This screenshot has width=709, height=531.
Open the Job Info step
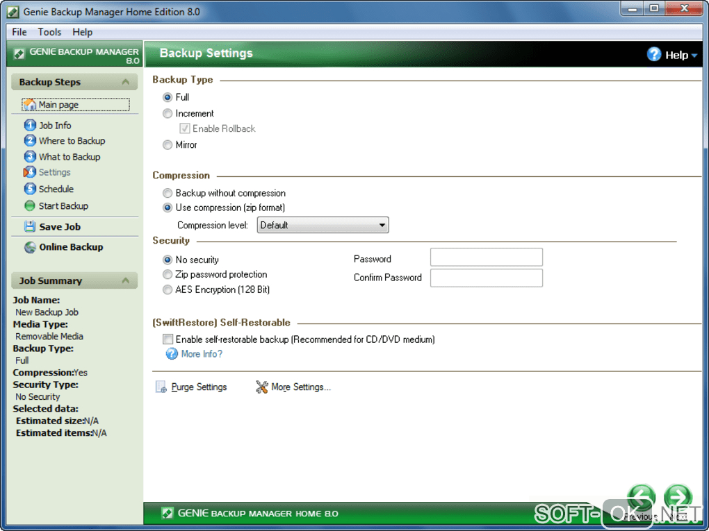[x=55, y=126]
